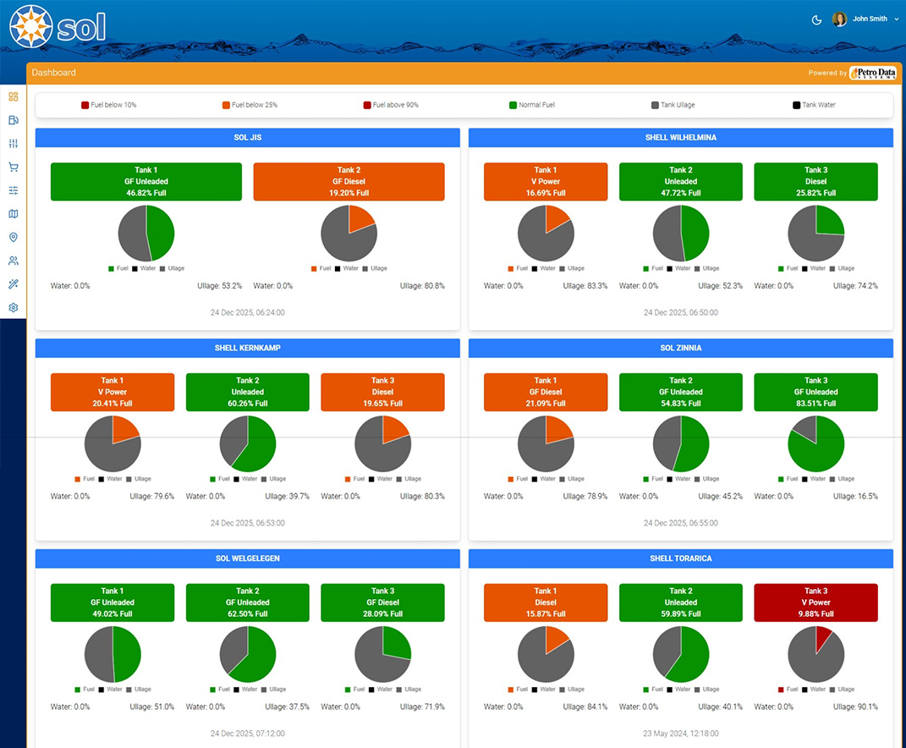
Task: Click the Ullage: 39.7% value
Action: coord(287,496)
